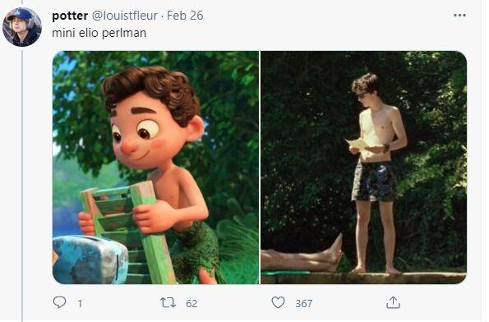
Task: Open the Feb 26 timestamp link
Action: [185, 16]
